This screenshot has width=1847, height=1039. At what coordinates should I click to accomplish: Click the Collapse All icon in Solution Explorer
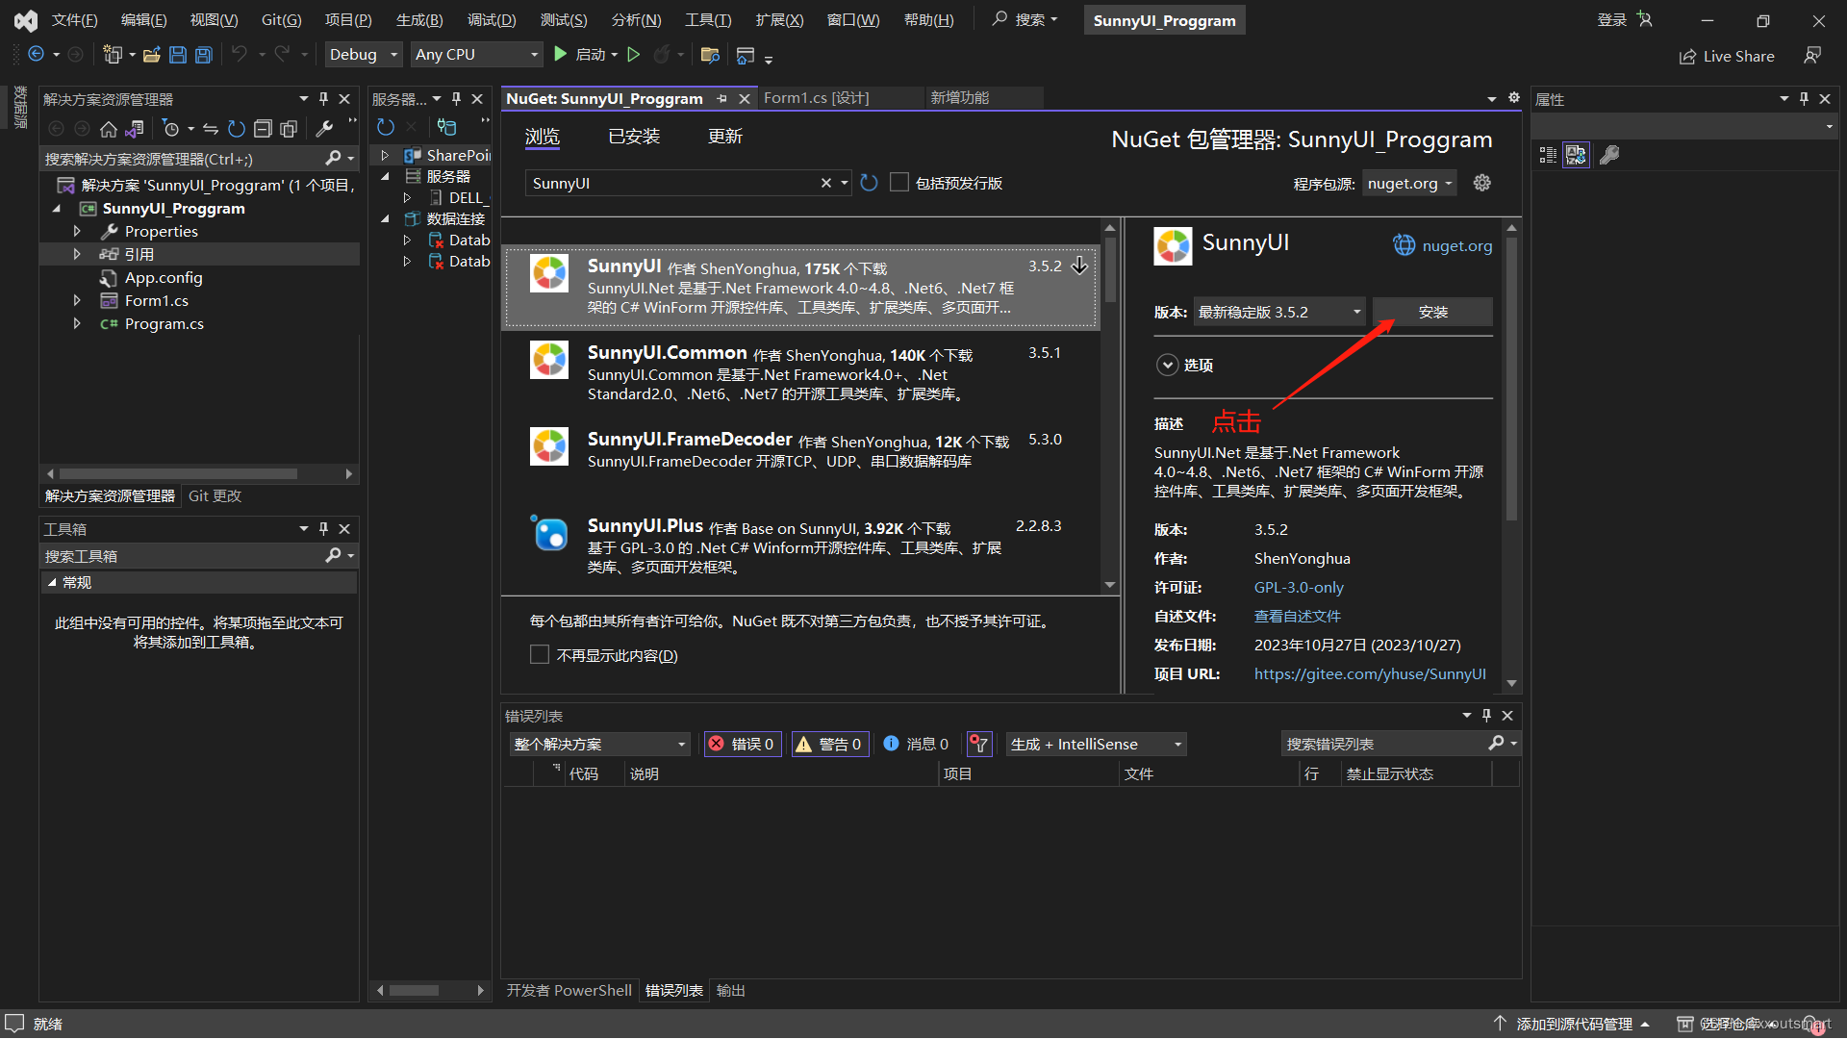(x=263, y=128)
